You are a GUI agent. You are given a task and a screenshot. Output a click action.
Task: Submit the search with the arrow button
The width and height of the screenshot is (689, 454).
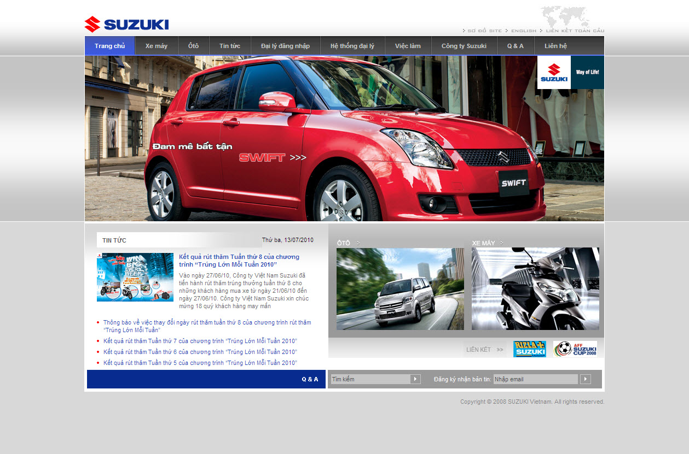click(x=415, y=379)
